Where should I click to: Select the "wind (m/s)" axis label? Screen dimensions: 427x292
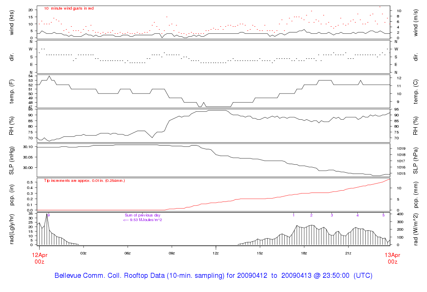coord(416,23)
